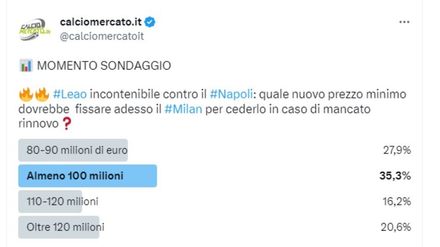This screenshot has height=247, width=440.
Task: Open the three-dot more options menu
Action: point(404,22)
